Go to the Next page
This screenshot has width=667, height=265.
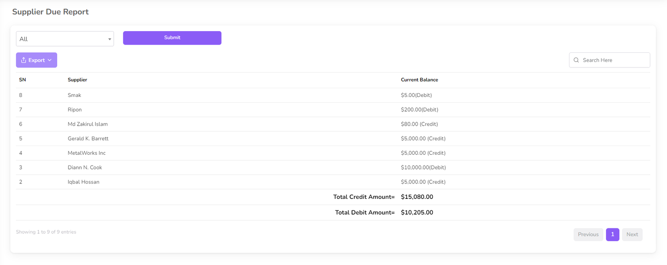click(x=632, y=234)
